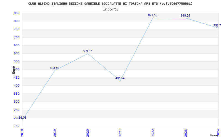Click the 850 y-axis tick label
Image resolution: width=221 pixels, height=138 pixels.
(17, 13)
